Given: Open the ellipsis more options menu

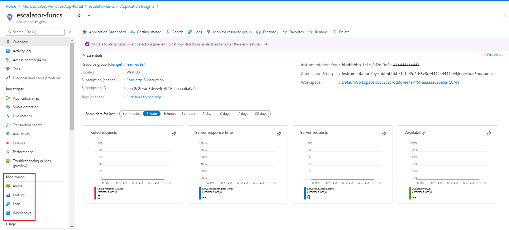Looking at the screenshot, I should (89, 15).
